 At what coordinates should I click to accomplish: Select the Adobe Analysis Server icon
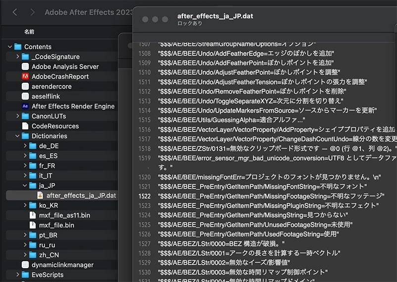click(25, 66)
